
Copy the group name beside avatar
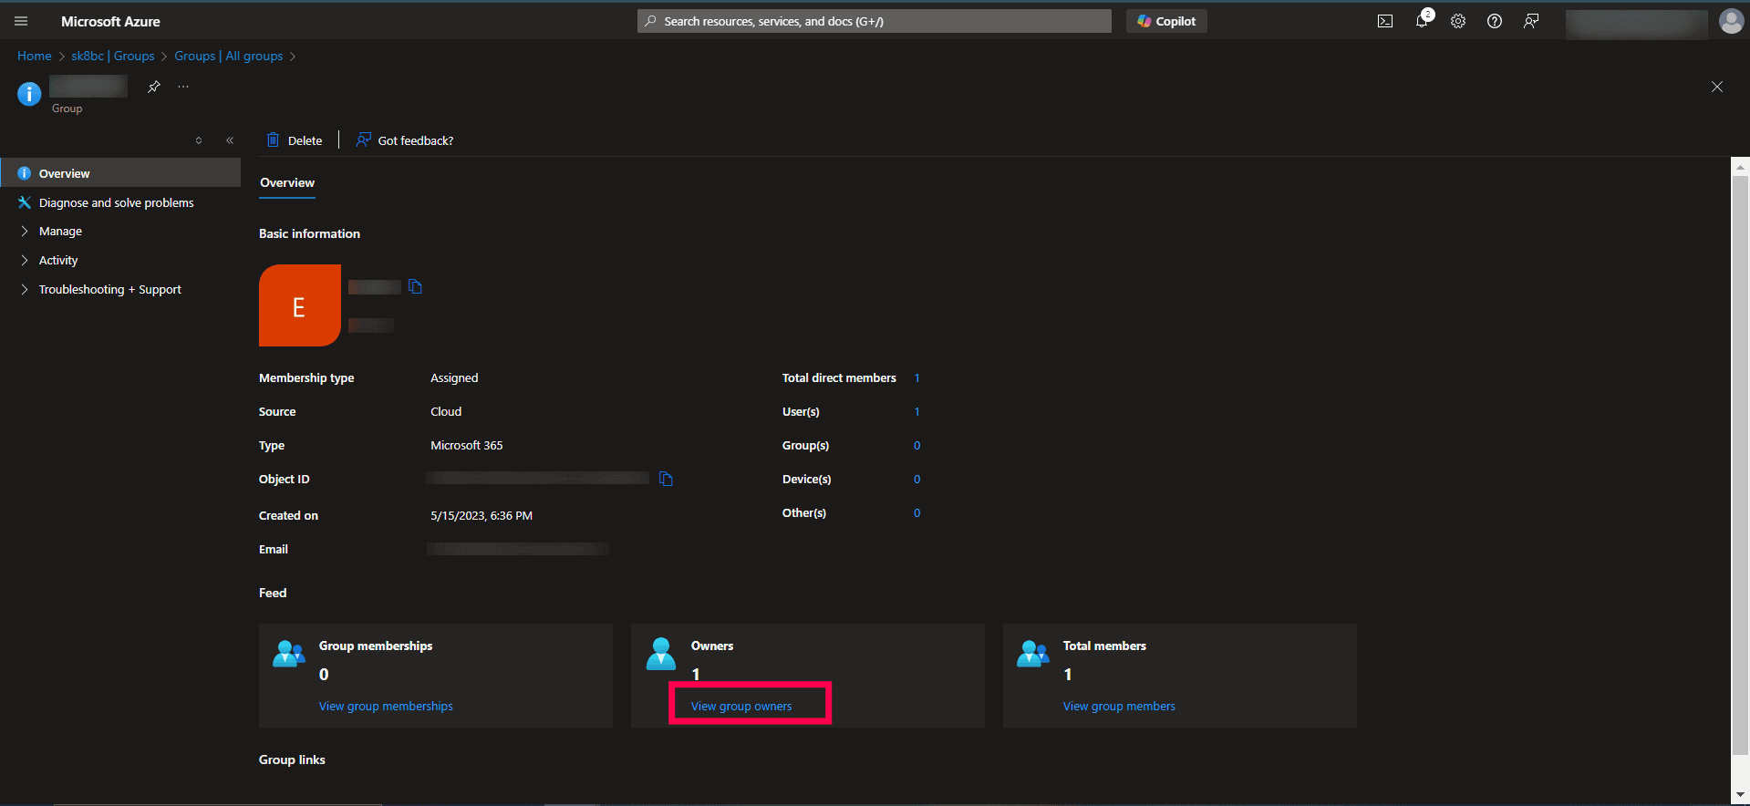point(416,286)
